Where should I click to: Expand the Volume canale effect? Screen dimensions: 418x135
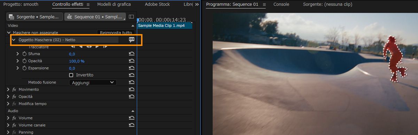pos(8,125)
